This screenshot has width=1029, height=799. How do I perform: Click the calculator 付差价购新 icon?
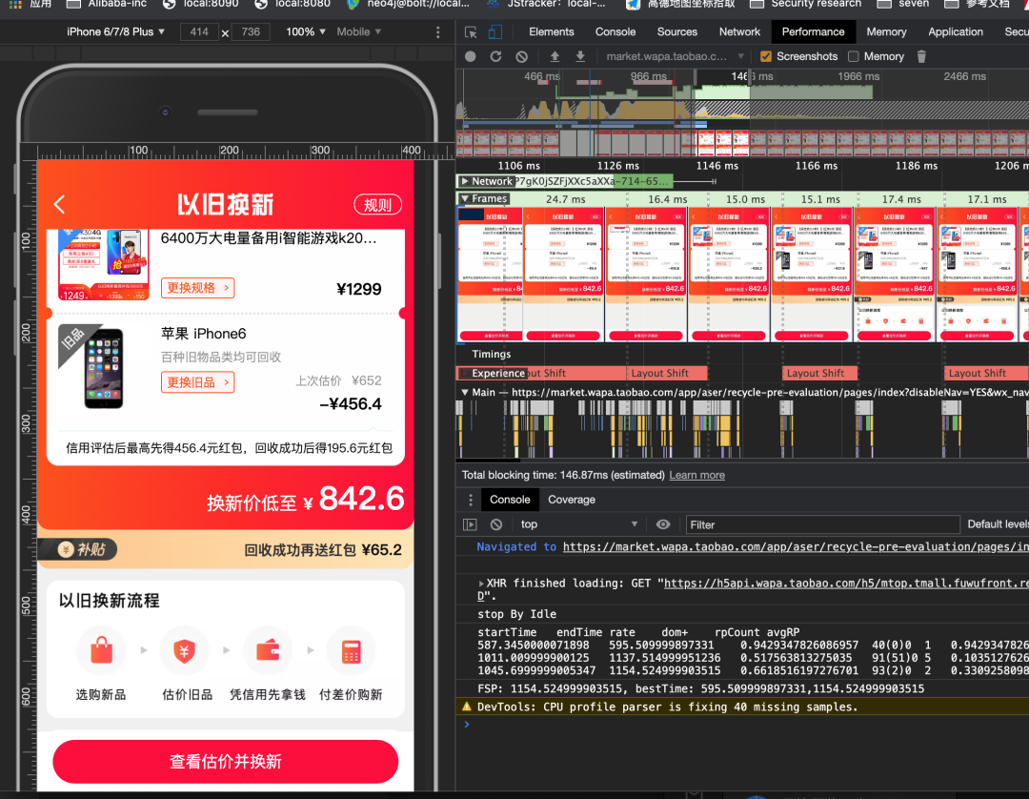pyautogui.click(x=351, y=650)
